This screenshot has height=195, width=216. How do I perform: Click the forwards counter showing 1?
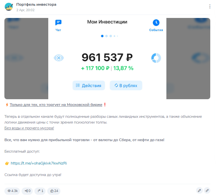click(40, 191)
